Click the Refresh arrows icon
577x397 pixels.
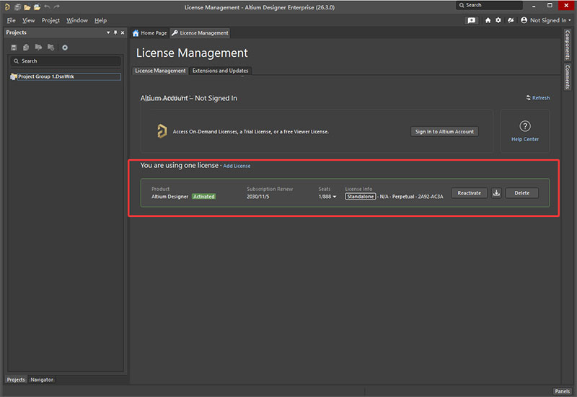point(529,98)
